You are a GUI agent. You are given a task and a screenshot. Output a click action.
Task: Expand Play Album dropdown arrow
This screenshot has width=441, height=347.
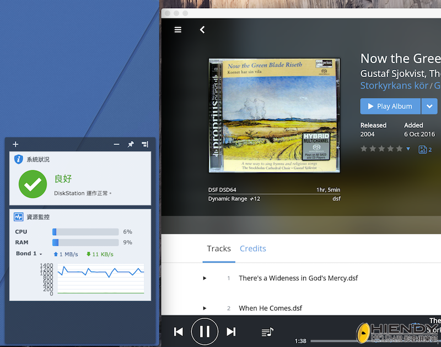429,106
